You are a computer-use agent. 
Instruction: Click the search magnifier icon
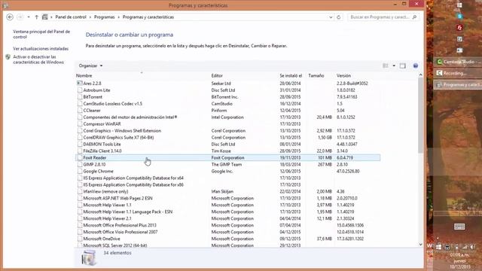point(414,17)
